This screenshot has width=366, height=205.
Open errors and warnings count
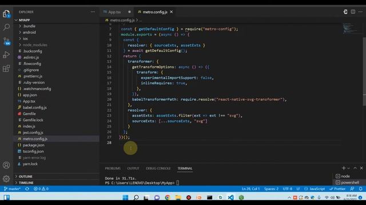[41, 189]
